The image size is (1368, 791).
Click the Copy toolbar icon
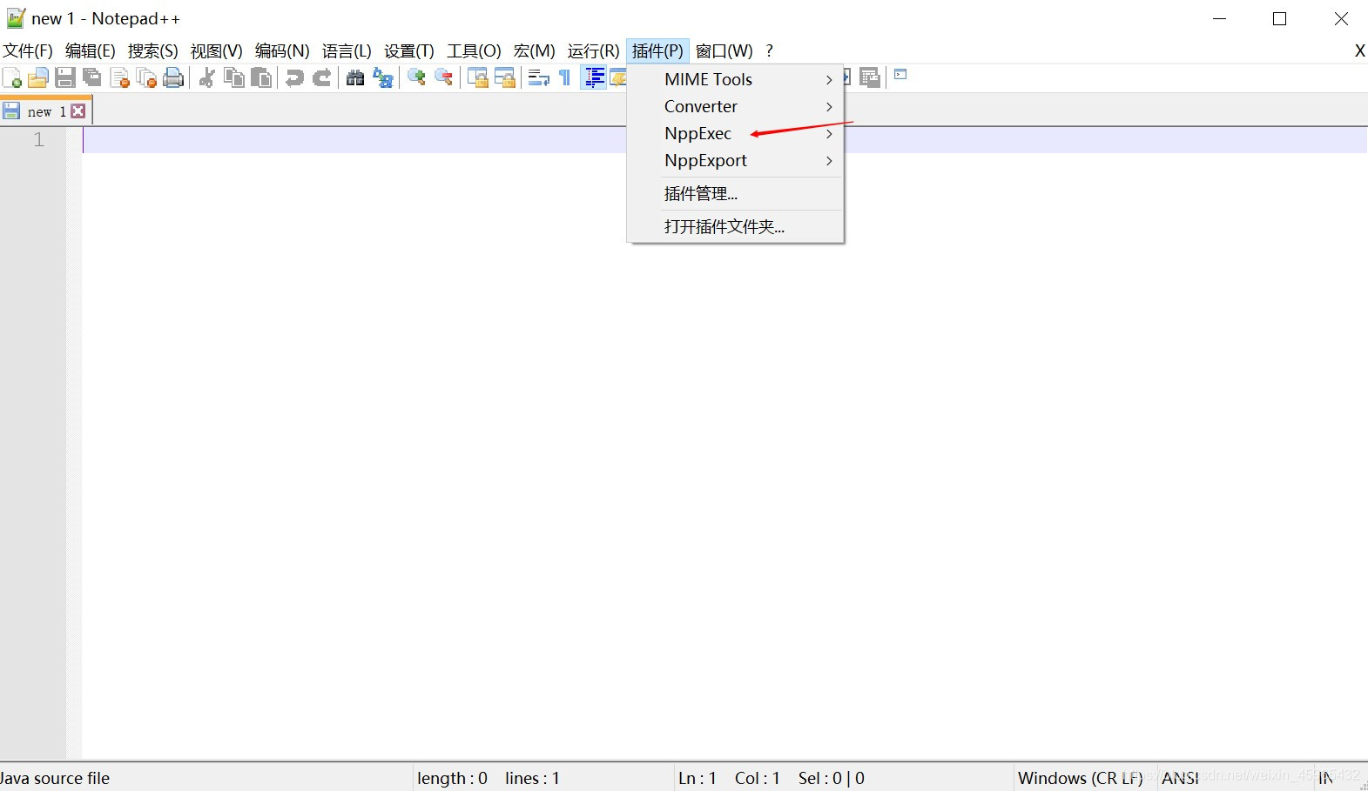tap(233, 77)
